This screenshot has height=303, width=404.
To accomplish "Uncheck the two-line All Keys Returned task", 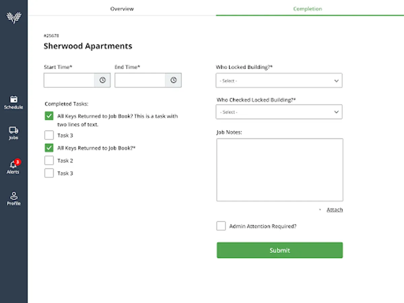I will (49, 116).
